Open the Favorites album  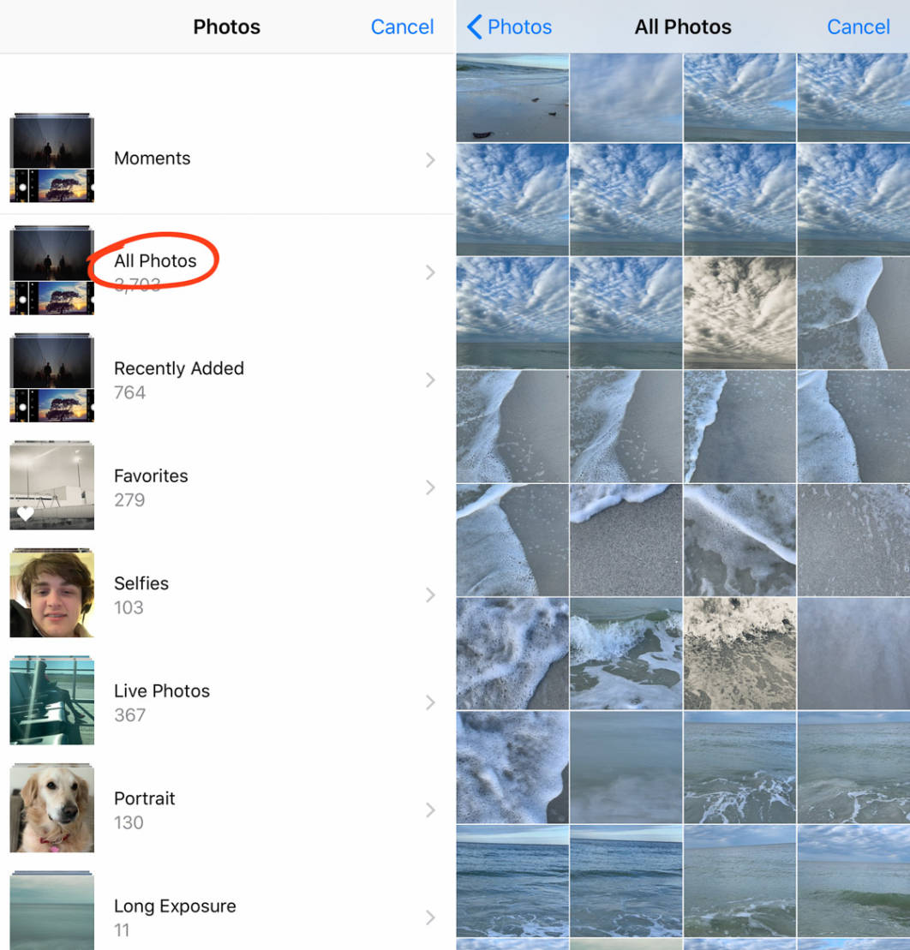[x=151, y=475]
